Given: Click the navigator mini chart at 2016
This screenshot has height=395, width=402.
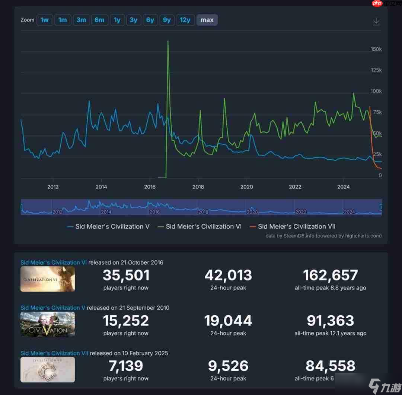Looking at the screenshot, I should (154, 212).
